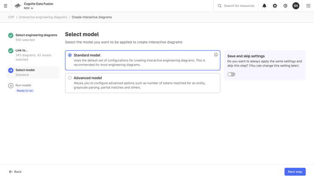The height and width of the screenshot is (178, 314).
Task: Click the Search for resources field
Action: [236, 6]
